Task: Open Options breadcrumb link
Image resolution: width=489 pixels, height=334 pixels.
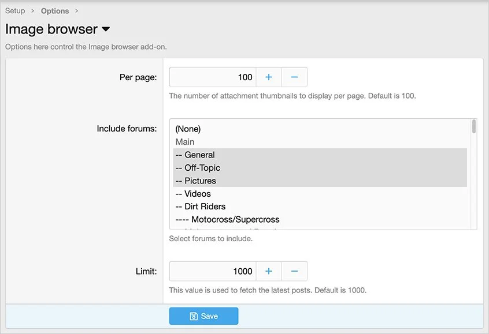Action: (x=55, y=11)
